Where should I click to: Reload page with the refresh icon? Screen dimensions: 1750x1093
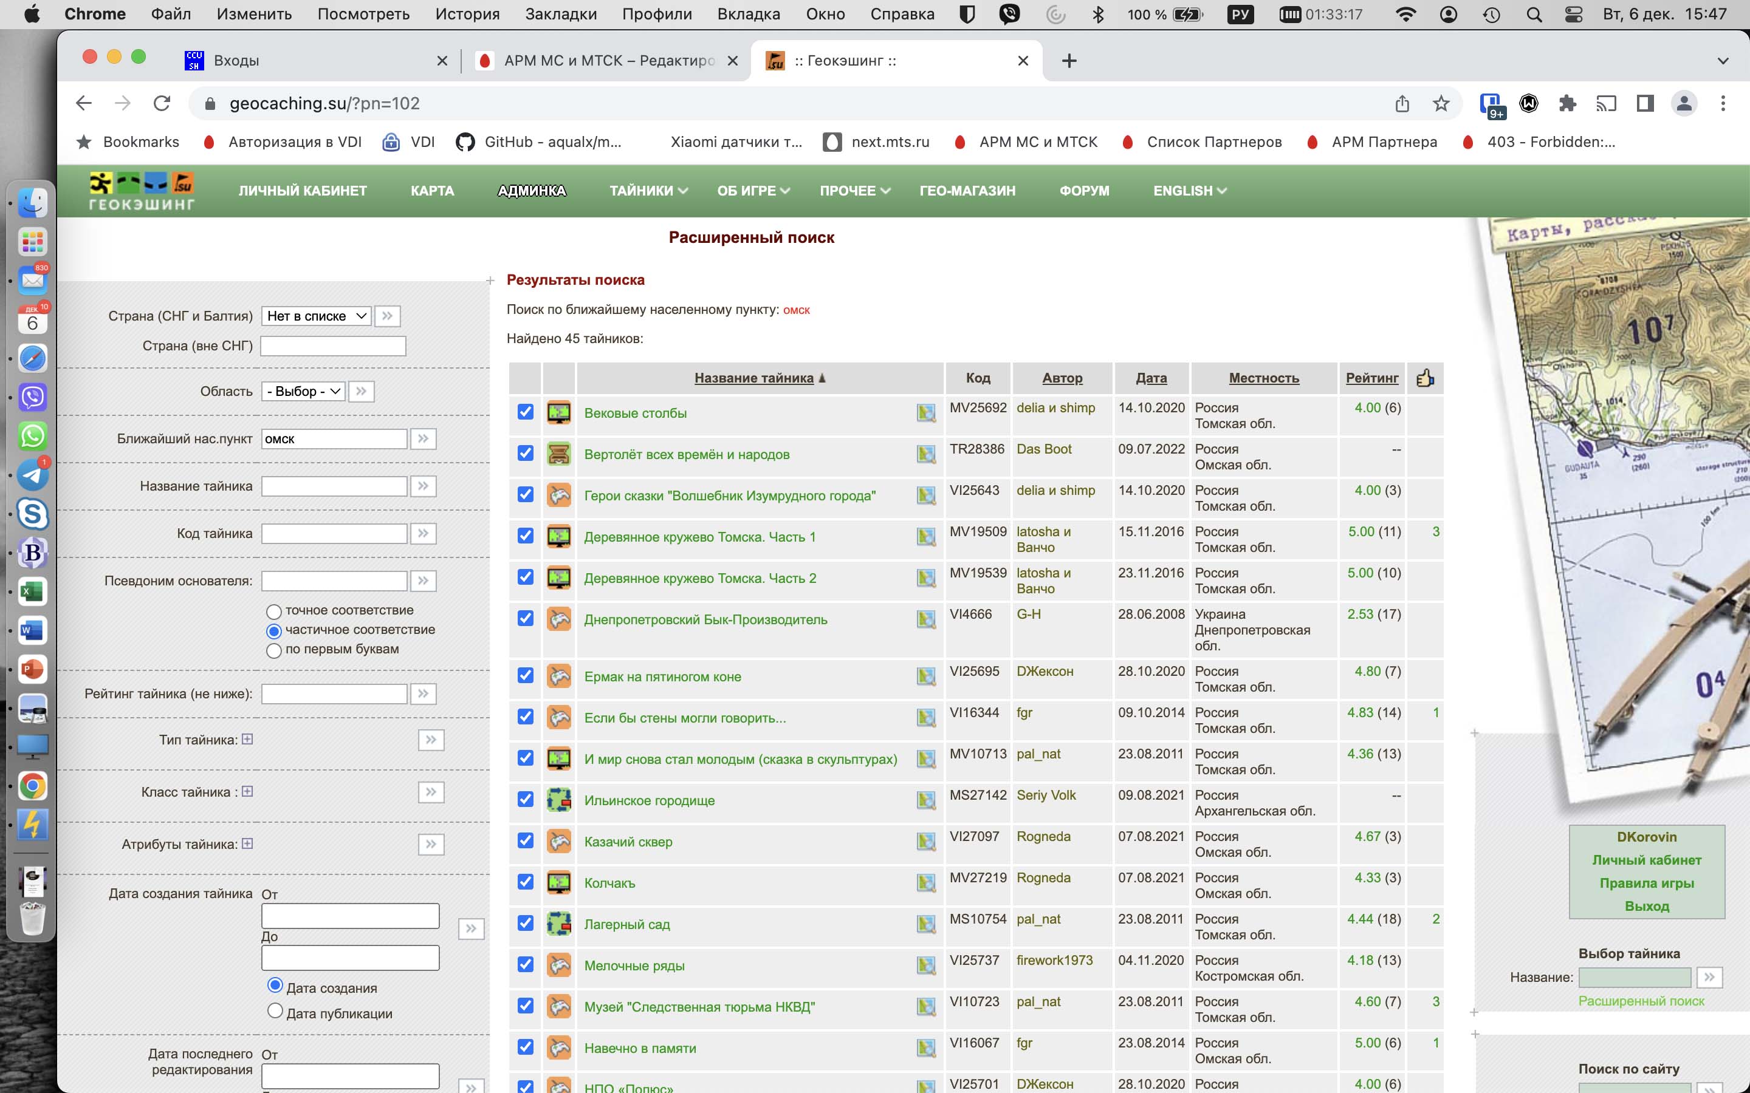click(x=162, y=103)
